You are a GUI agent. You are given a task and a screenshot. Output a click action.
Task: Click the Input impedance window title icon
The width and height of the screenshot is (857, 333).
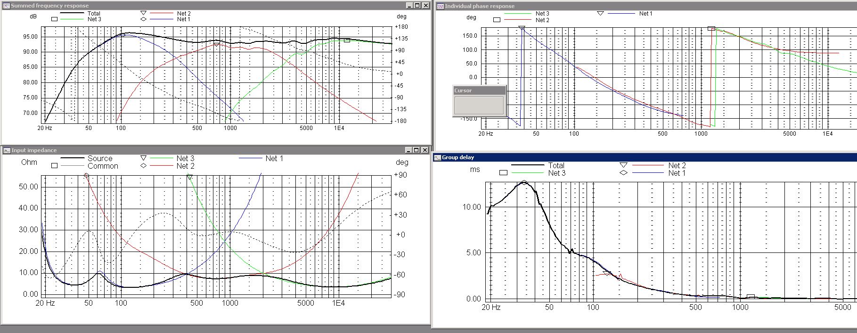(7, 150)
